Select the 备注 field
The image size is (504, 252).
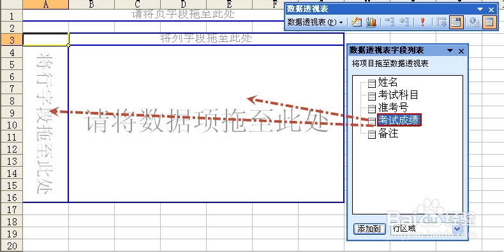[x=388, y=133]
